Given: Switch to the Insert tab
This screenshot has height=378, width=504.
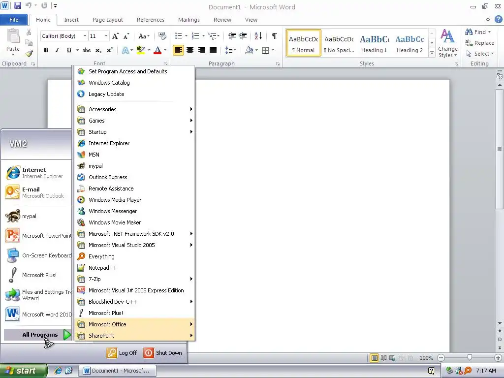Looking at the screenshot, I should 71,20.
